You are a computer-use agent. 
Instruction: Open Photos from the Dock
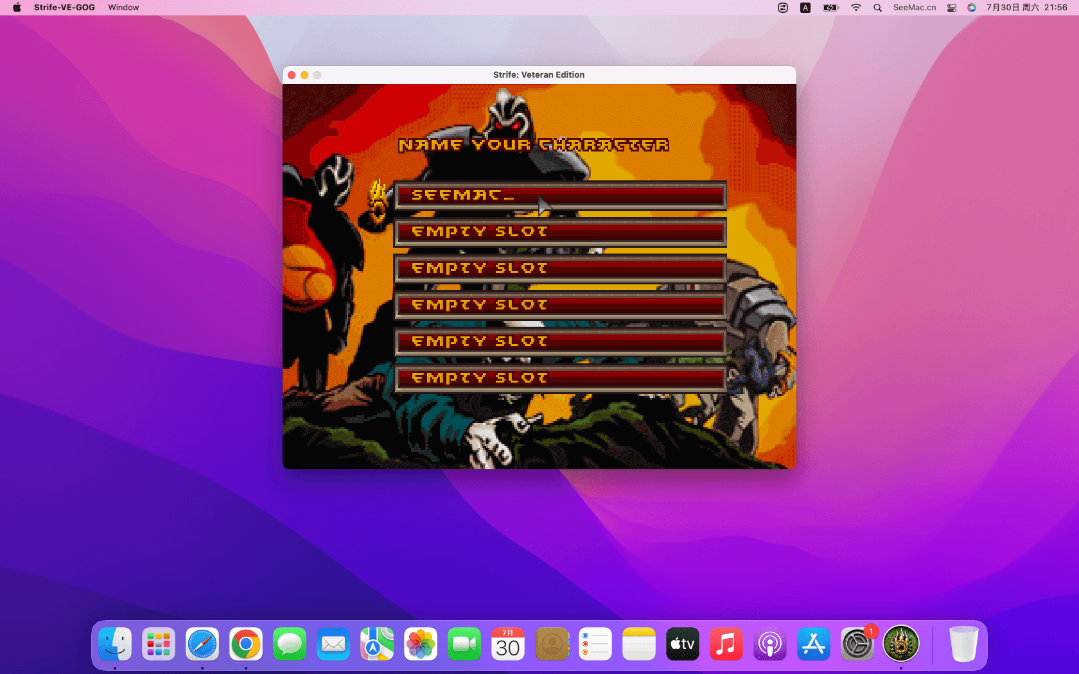coord(421,644)
